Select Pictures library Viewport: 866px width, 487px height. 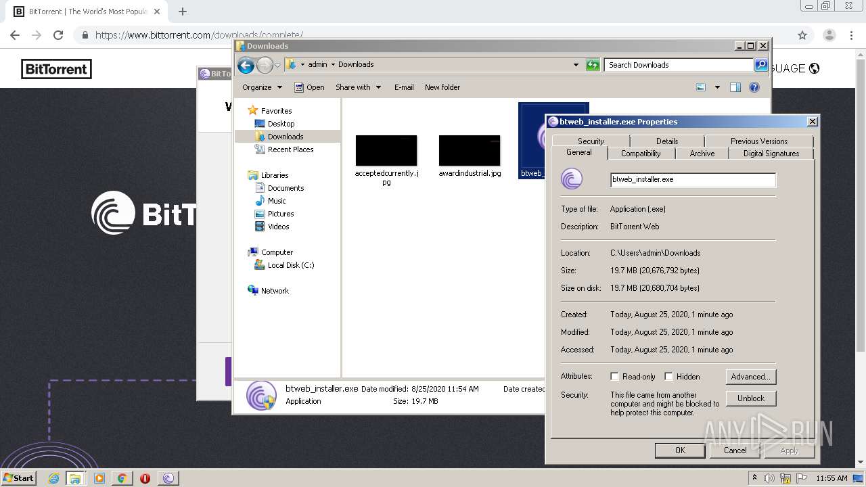pyautogui.click(x=281, y=214)
